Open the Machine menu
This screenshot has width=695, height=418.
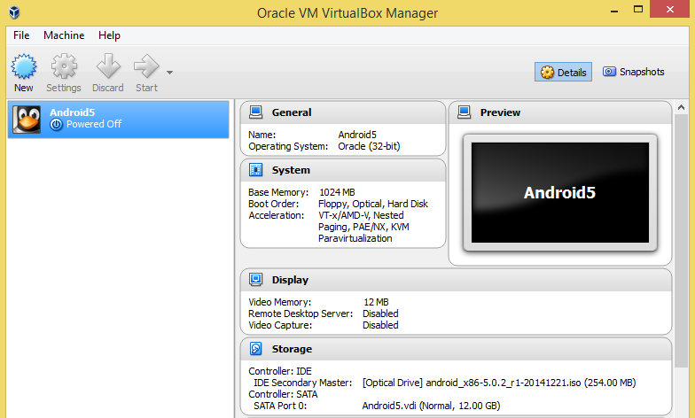pyautogui.click(x=64, y=35)
